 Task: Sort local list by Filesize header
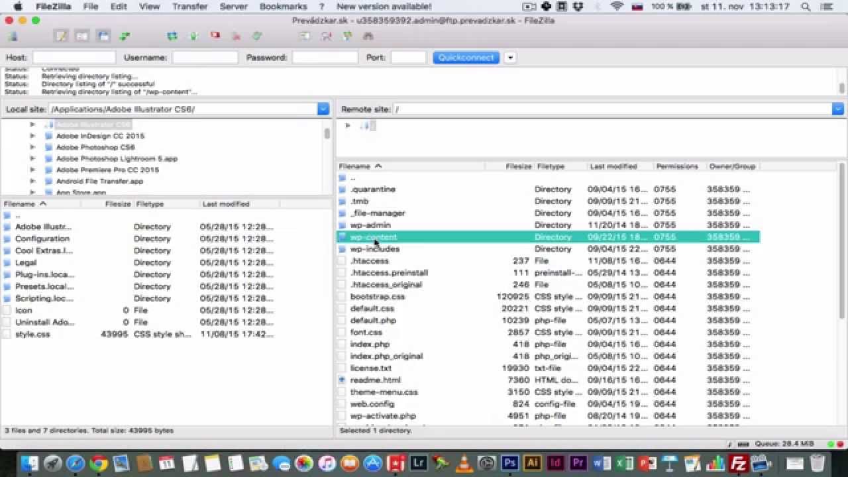coord(108,204)
